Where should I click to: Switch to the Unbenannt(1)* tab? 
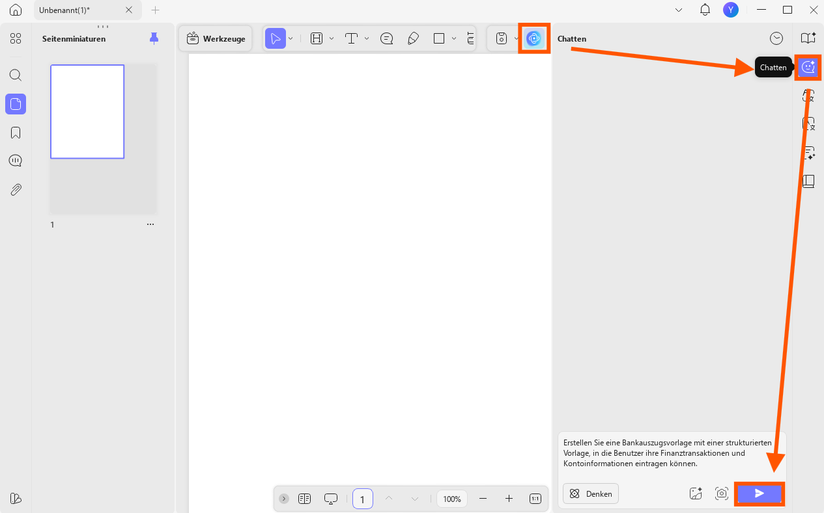point(64,10)
